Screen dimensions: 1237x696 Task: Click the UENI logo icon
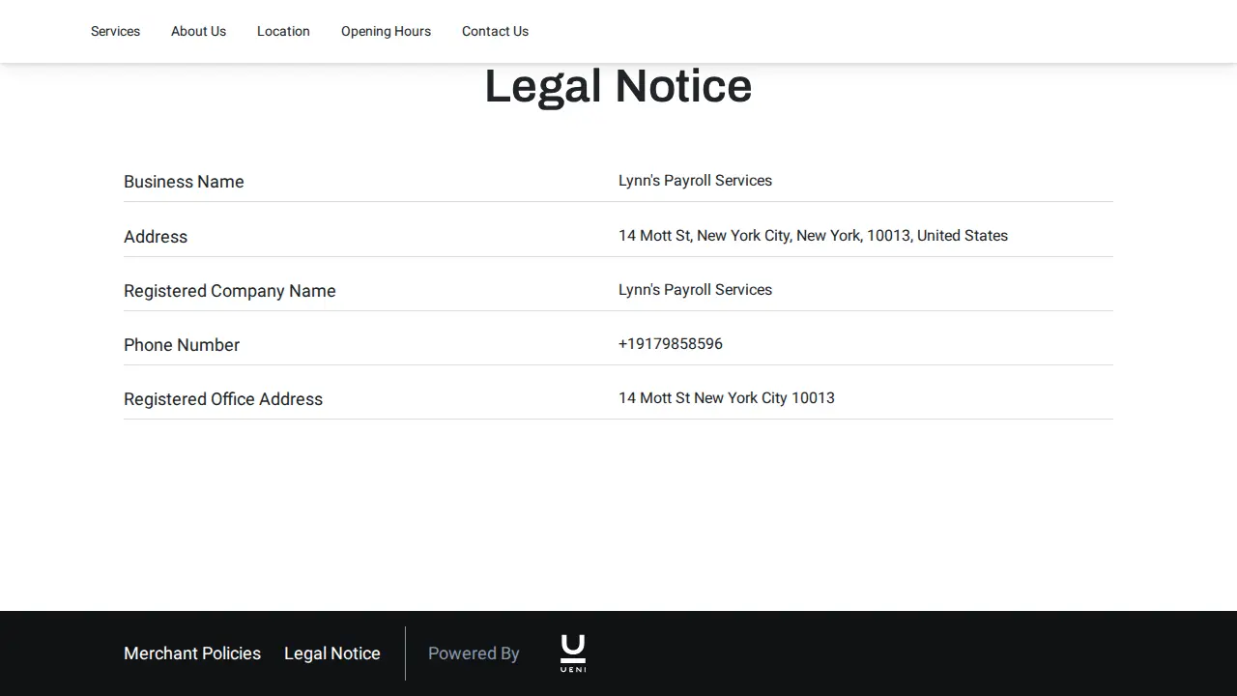pyautogui.click(x=573, y=653)
